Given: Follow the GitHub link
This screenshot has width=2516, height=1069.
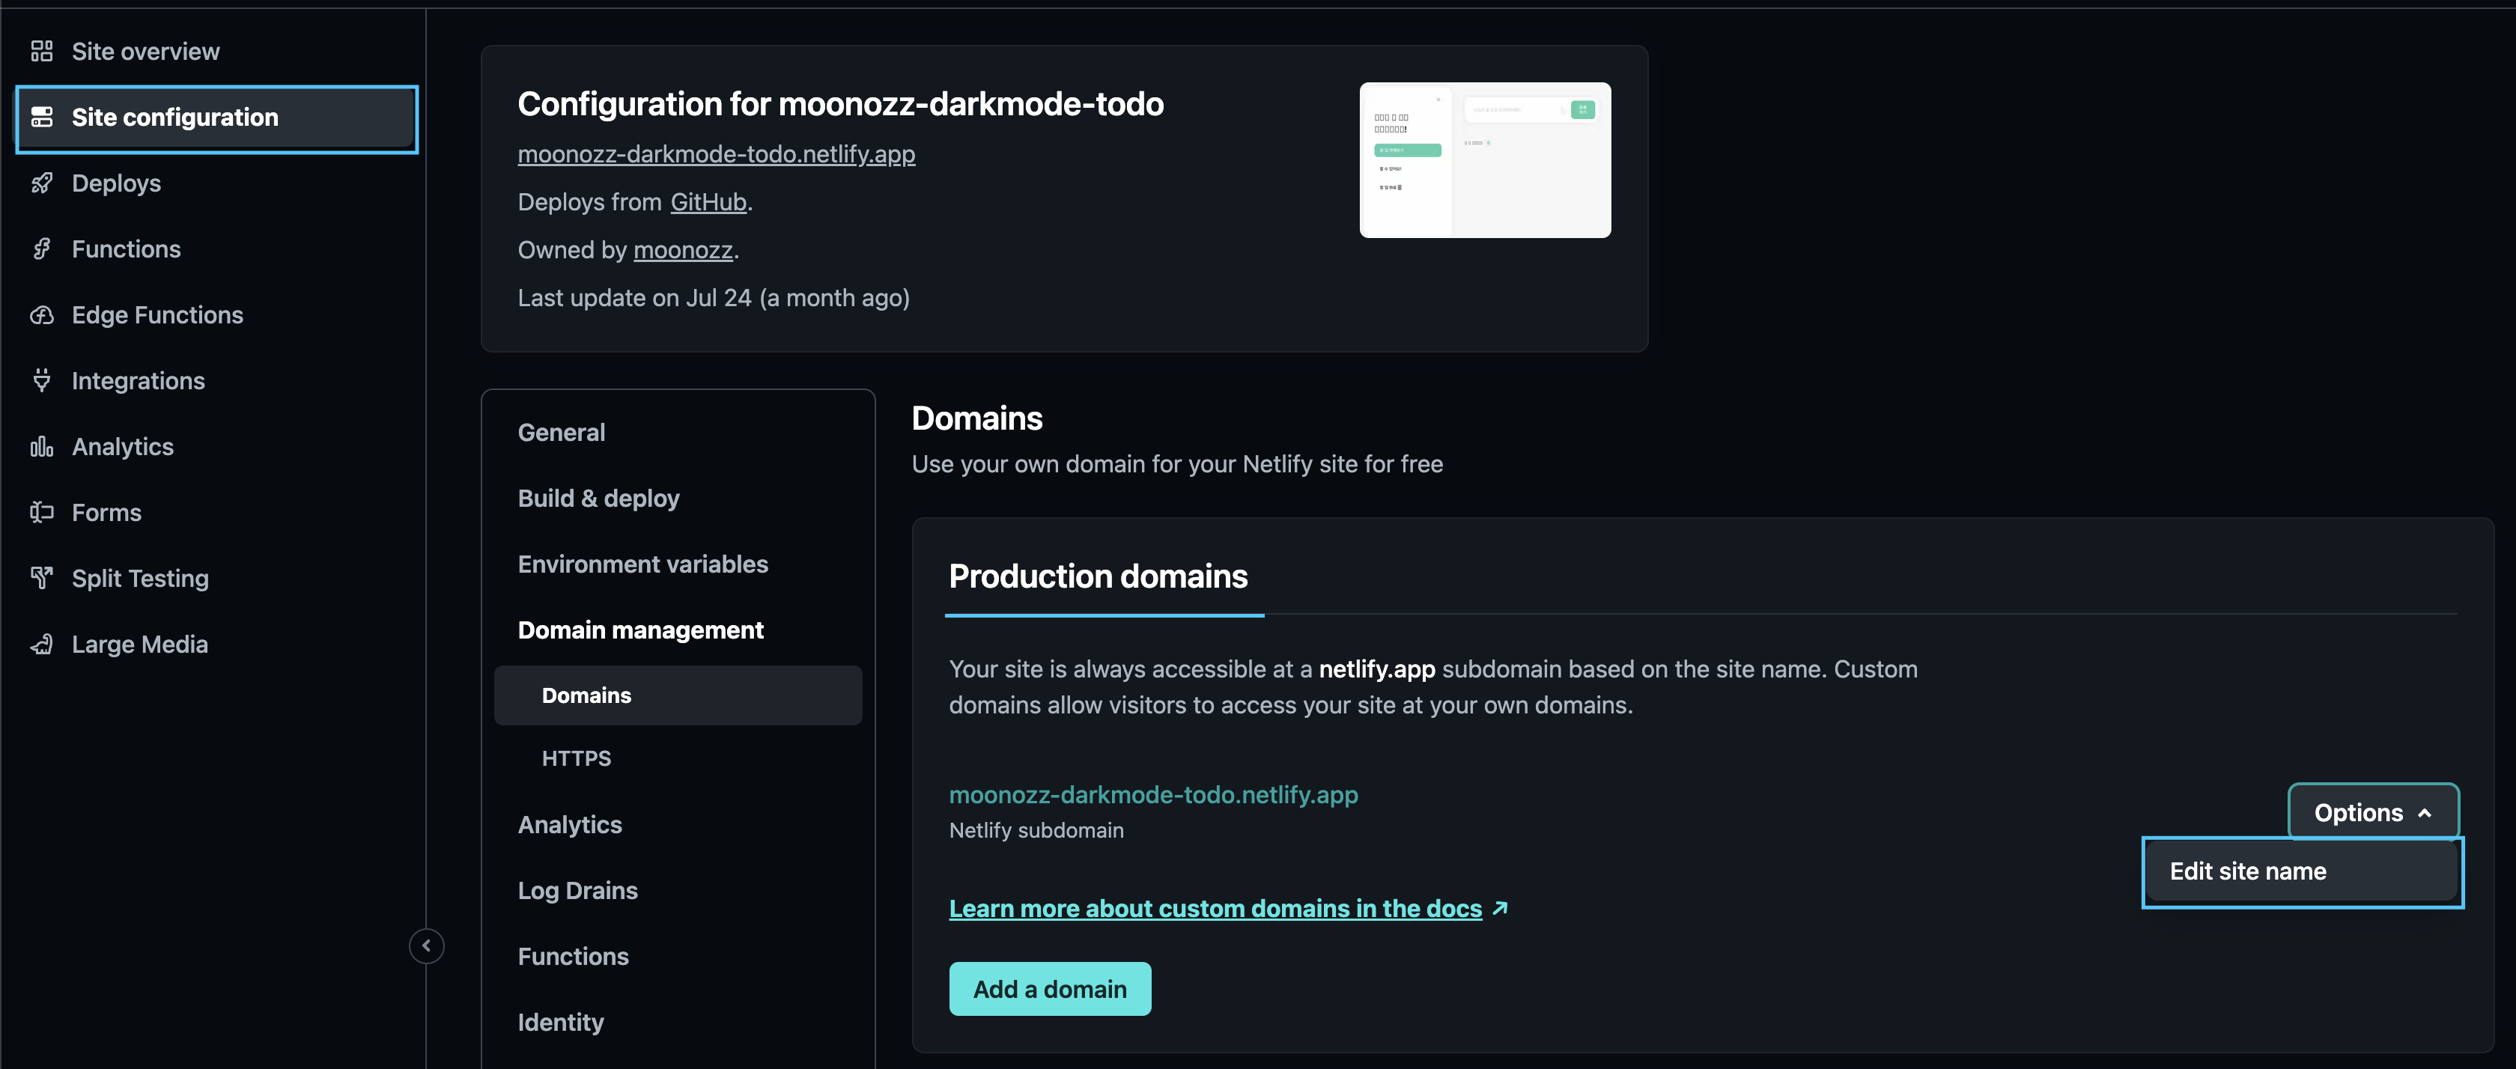Looking at the screenshot, I should point(708,202).
